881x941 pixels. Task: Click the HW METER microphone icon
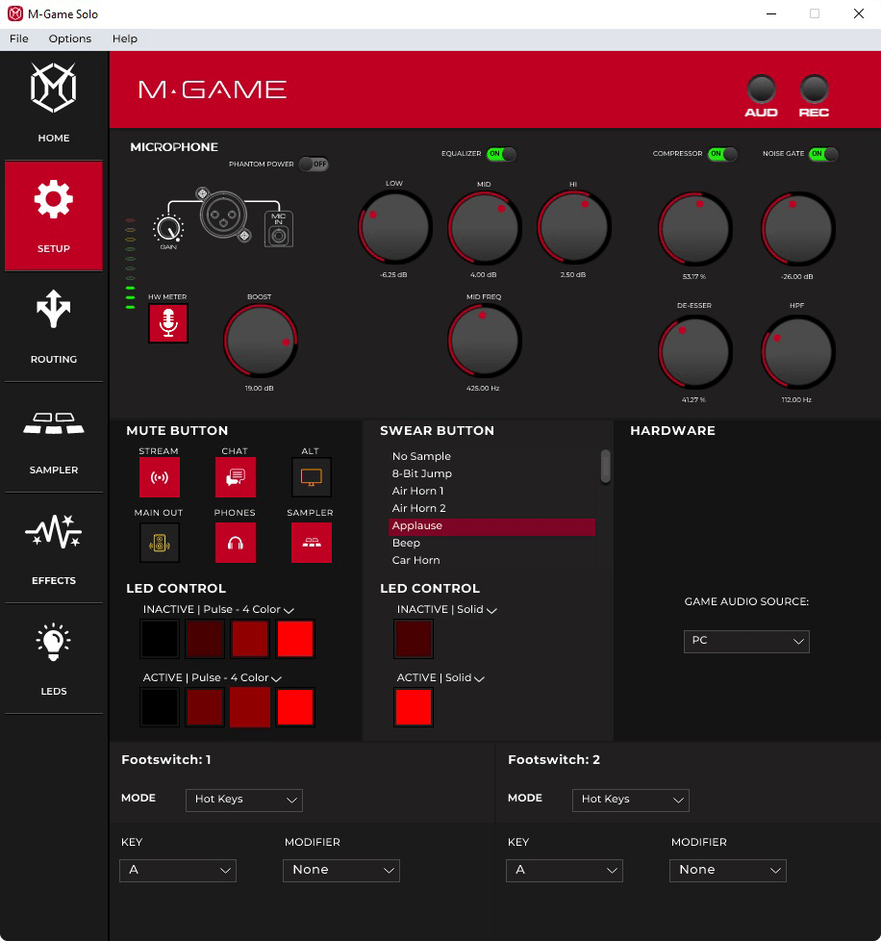[167, 322]
